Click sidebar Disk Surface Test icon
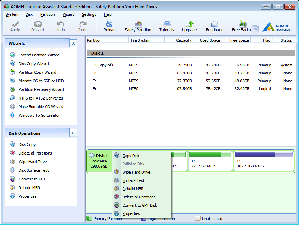299x225 pixels. (13, 170)
